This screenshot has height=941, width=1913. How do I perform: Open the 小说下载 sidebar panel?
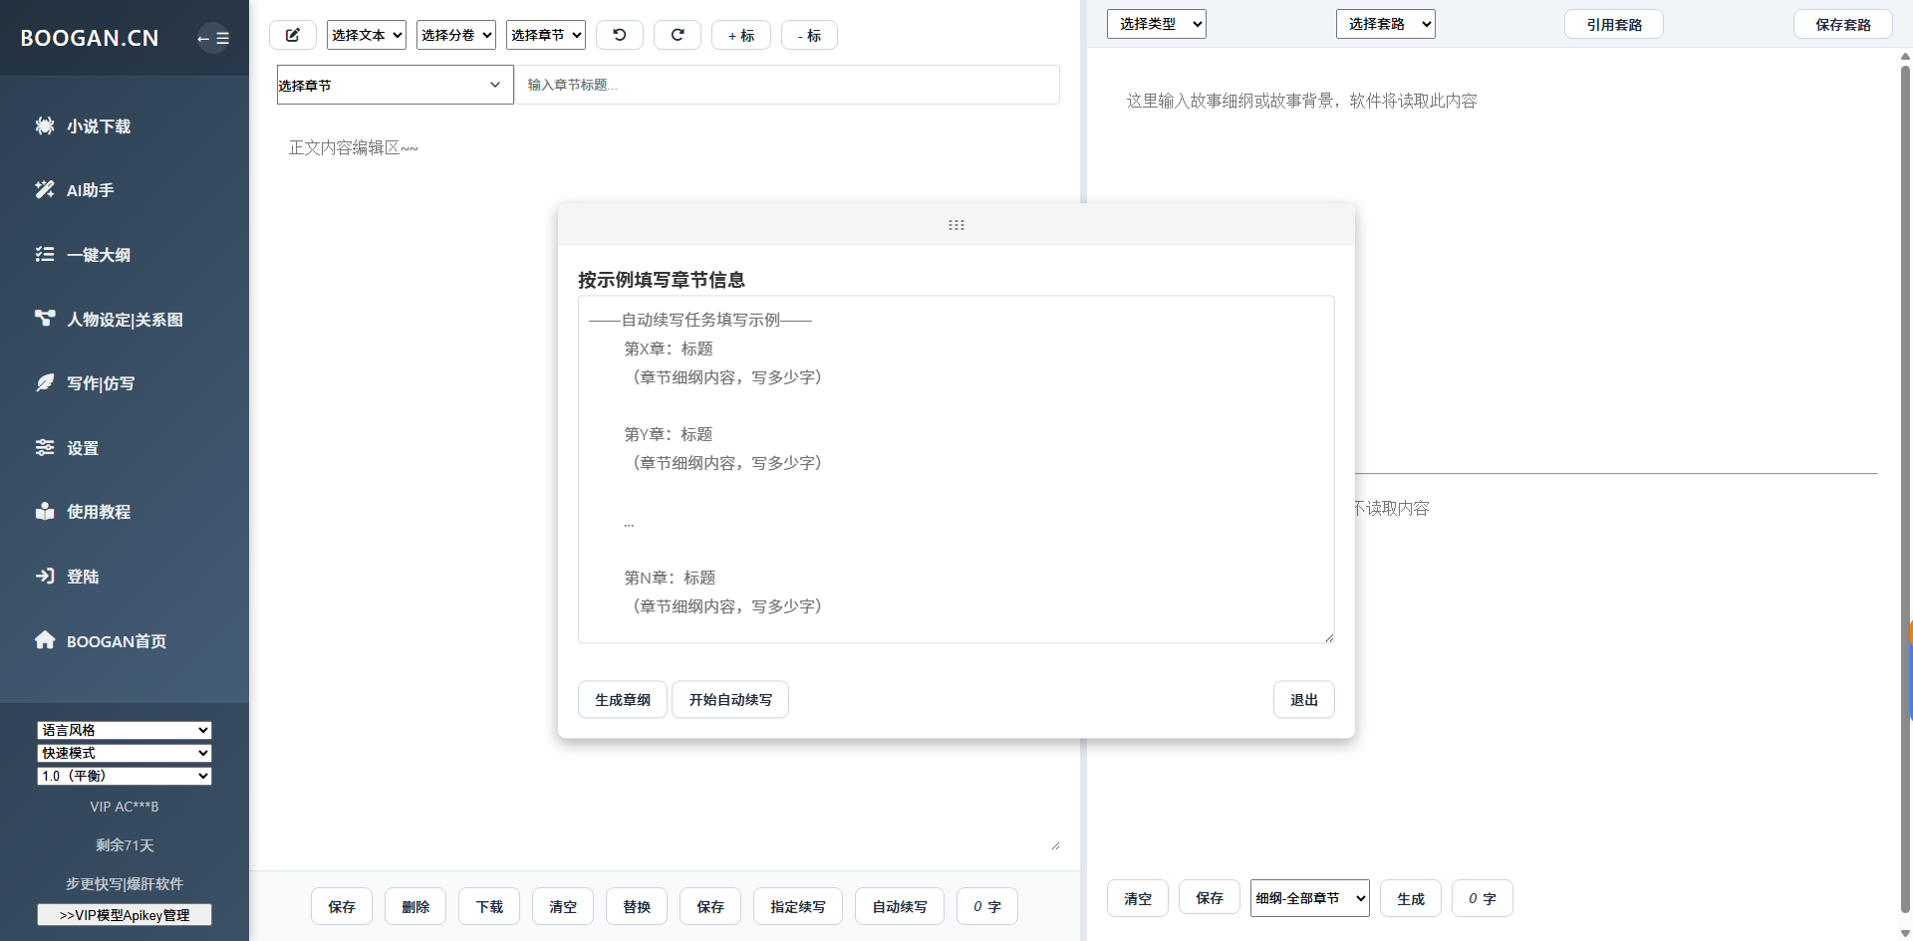pyautogui.click(x=99, y=125)
